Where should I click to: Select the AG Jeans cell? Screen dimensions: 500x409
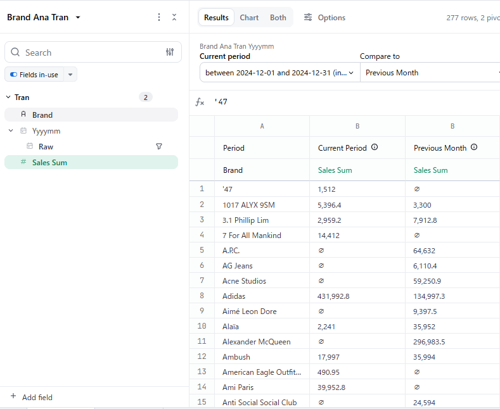pos(262,266)
